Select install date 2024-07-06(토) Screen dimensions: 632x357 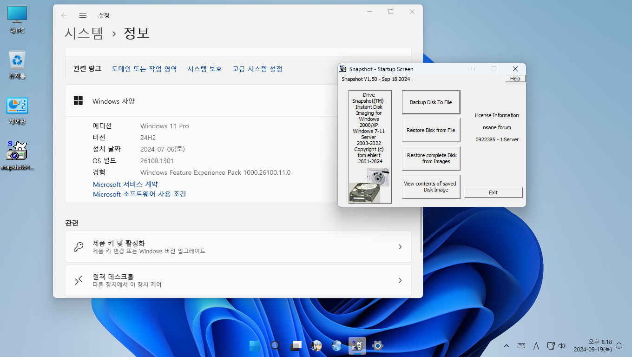pos(163,149)
